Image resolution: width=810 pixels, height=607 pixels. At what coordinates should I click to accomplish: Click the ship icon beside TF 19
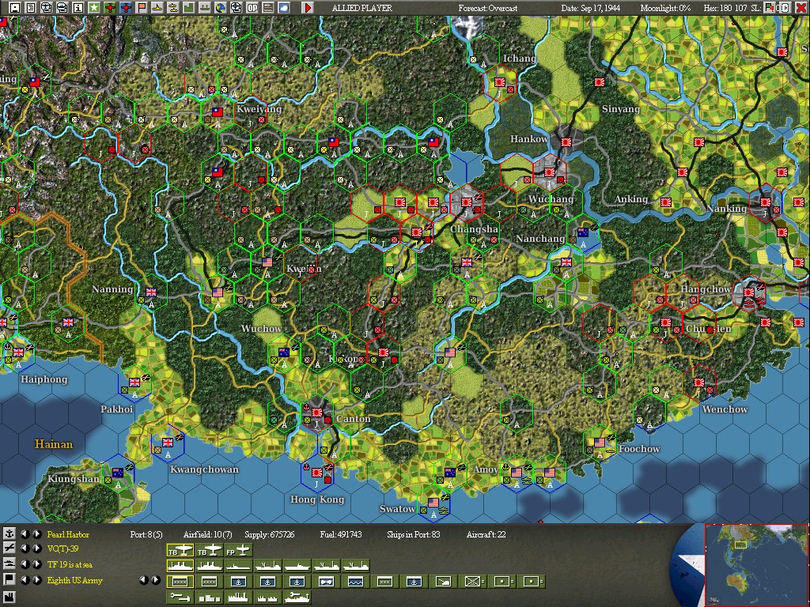[x=9, y=564]
